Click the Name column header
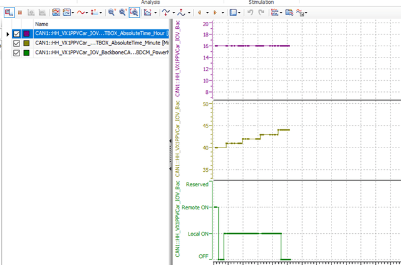 pyautogui.click(x=41, y=24)
